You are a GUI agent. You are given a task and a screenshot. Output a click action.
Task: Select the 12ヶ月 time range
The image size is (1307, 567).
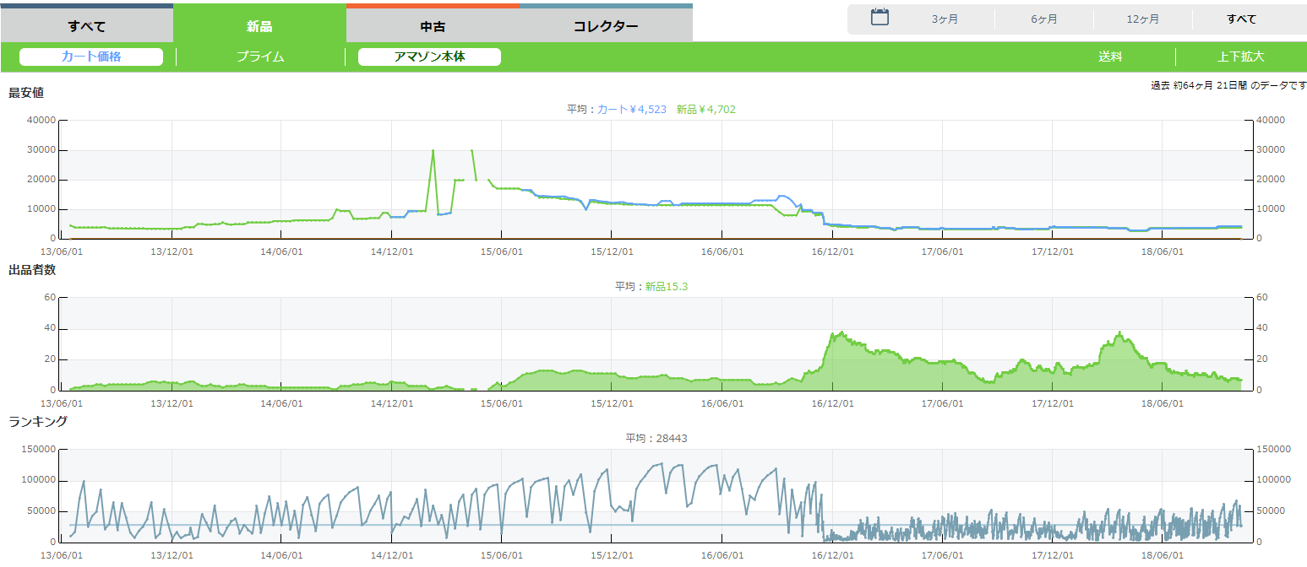(1142, 19)
